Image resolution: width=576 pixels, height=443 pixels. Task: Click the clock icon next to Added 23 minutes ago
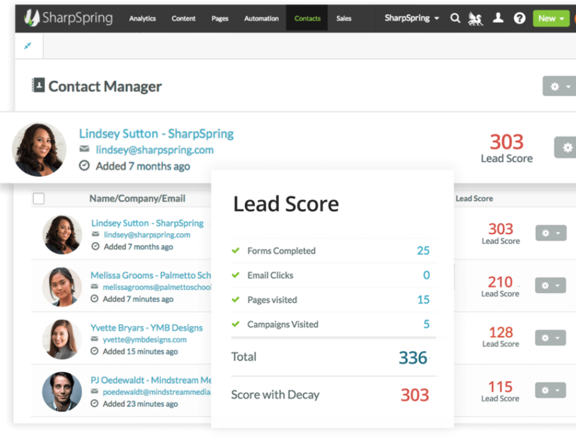[x=95, y=403]
